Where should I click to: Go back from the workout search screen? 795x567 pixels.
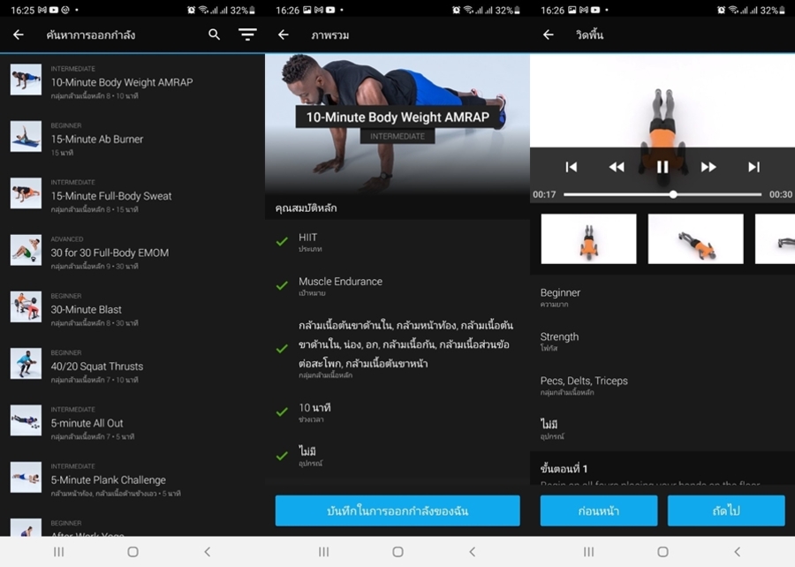(x=19, y=34)
